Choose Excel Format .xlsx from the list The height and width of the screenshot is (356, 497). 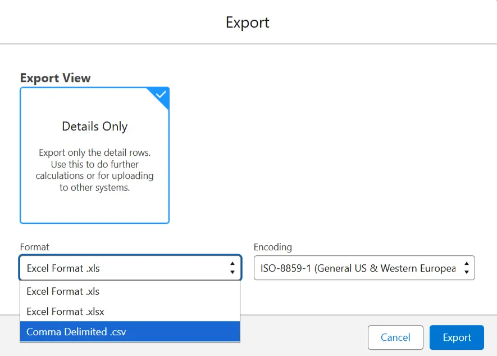tap(130, 312)
